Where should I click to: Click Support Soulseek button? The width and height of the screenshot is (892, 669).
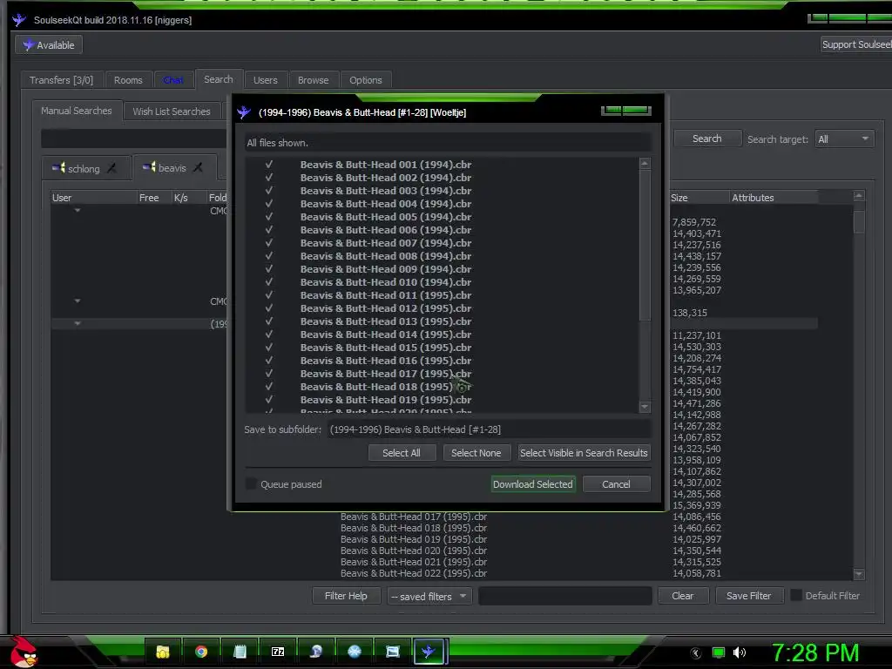pyautogui.click(x=856, y=44)
